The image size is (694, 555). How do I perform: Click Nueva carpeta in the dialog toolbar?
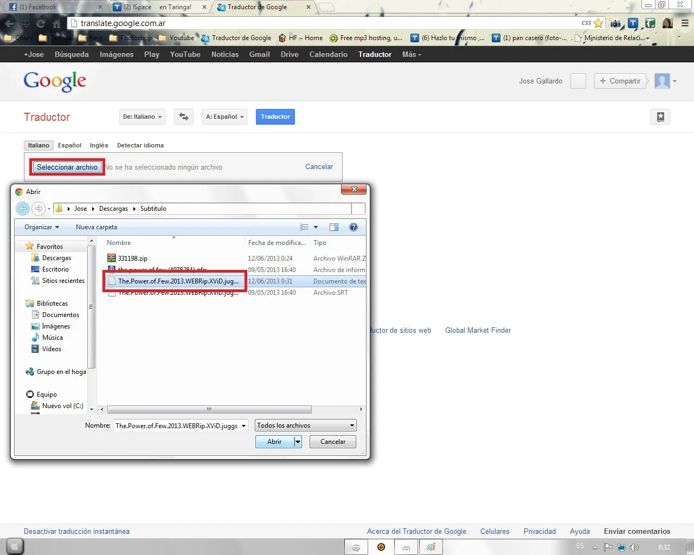(97, 227)
